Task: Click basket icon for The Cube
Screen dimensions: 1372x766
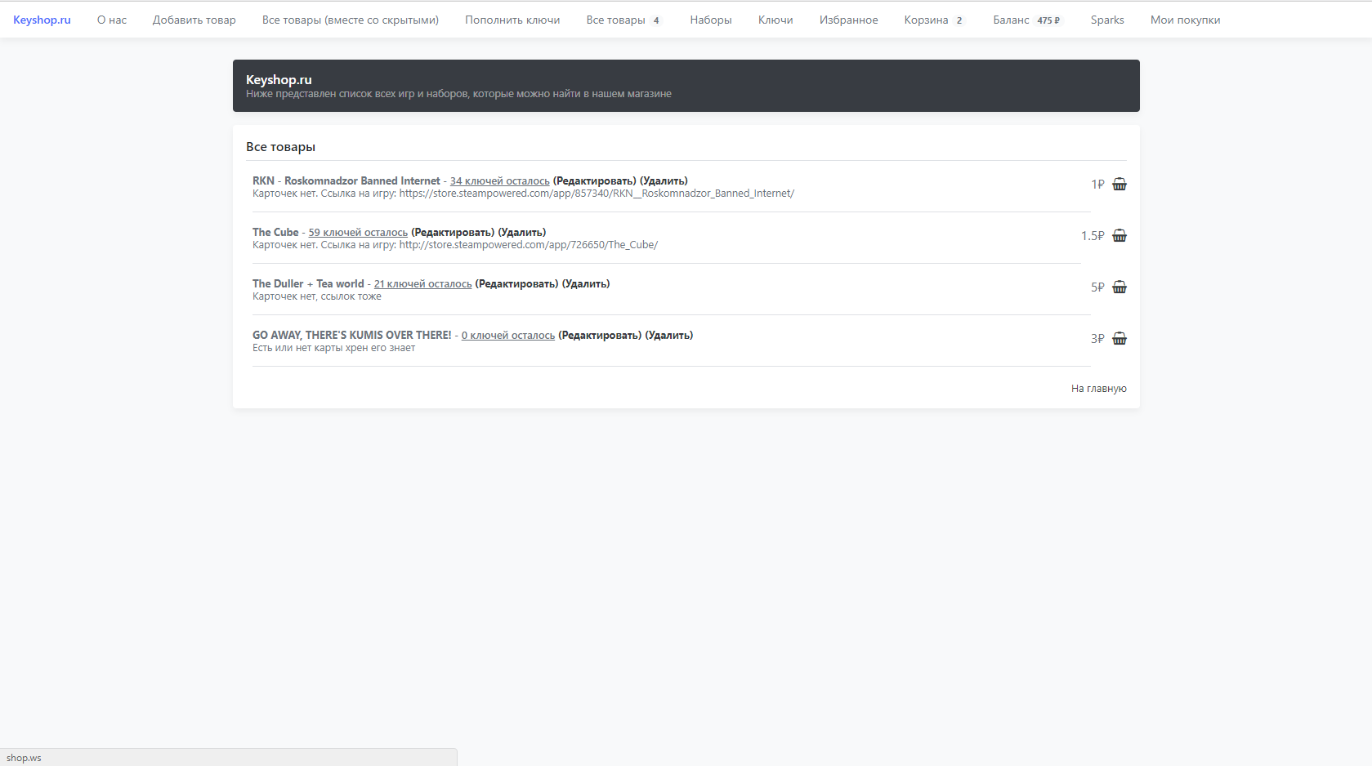Action: point(1119,236)
